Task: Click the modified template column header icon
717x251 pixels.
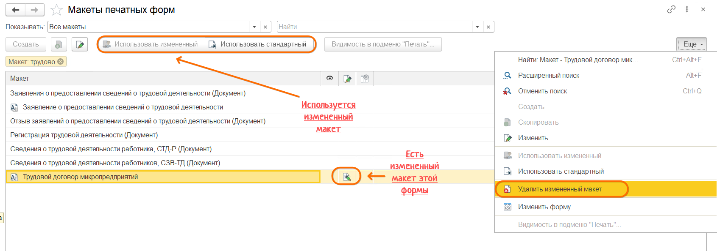Action: 347,78
